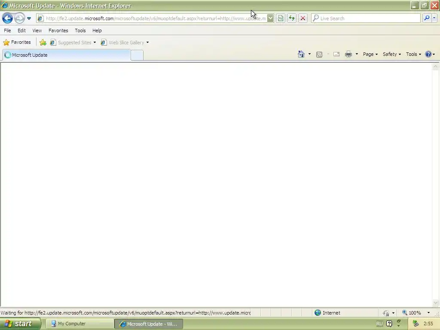Minimize the Internet Explorer window
Viewport: 440px width, 330px height.
[x=415, y=5]
